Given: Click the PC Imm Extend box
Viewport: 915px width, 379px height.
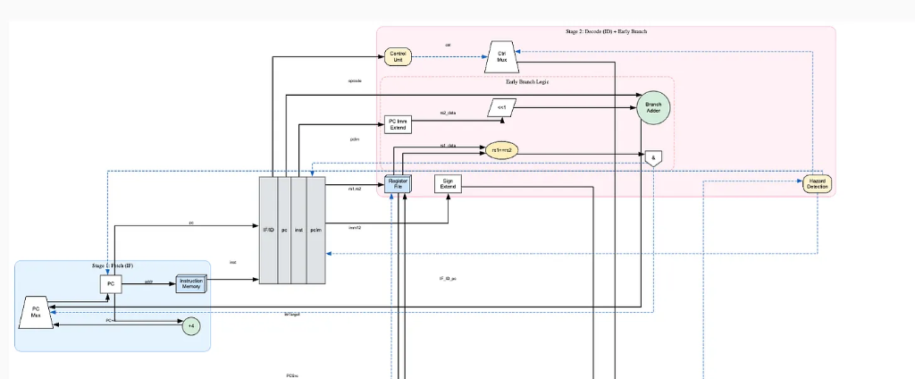Looking at the screenshot, I should (x=398, y=124).
